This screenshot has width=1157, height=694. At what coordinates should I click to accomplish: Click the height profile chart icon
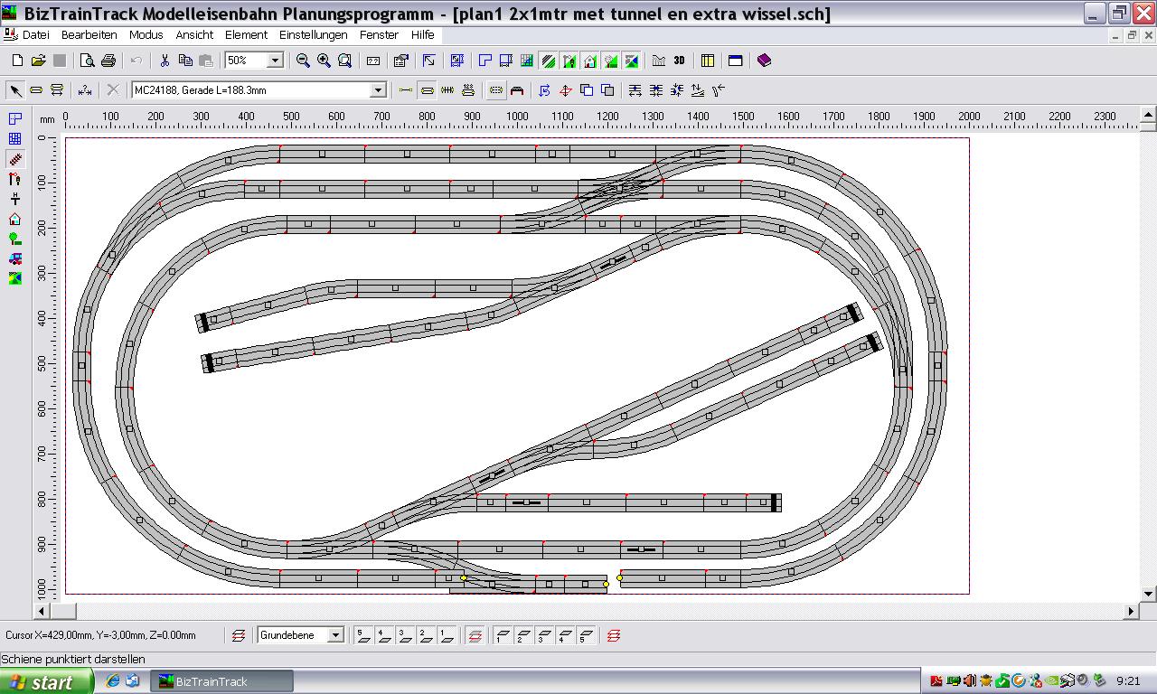(x=658, y=61)
